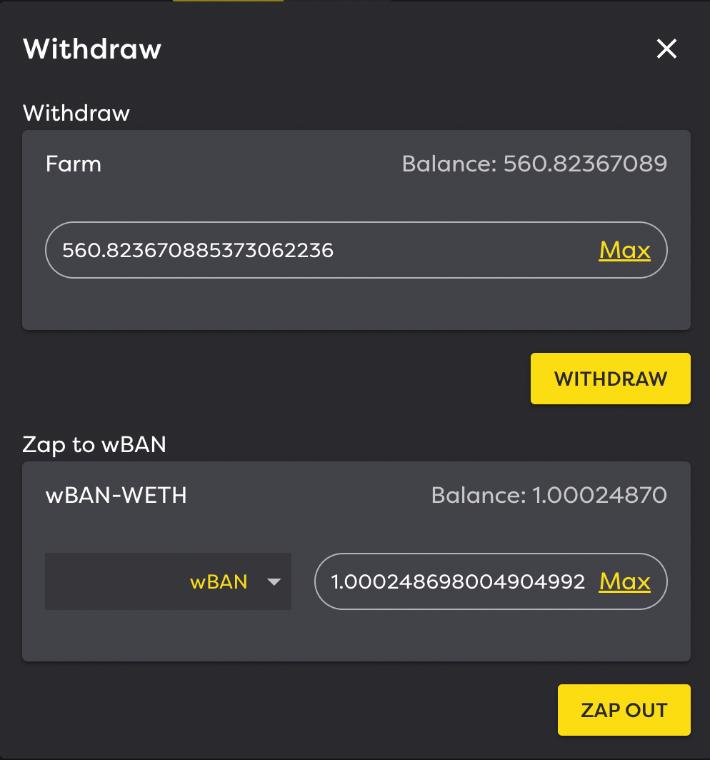Click the Max link in the Farm box
The width and height of the screenshot is (710, 760).
point(625,250)
